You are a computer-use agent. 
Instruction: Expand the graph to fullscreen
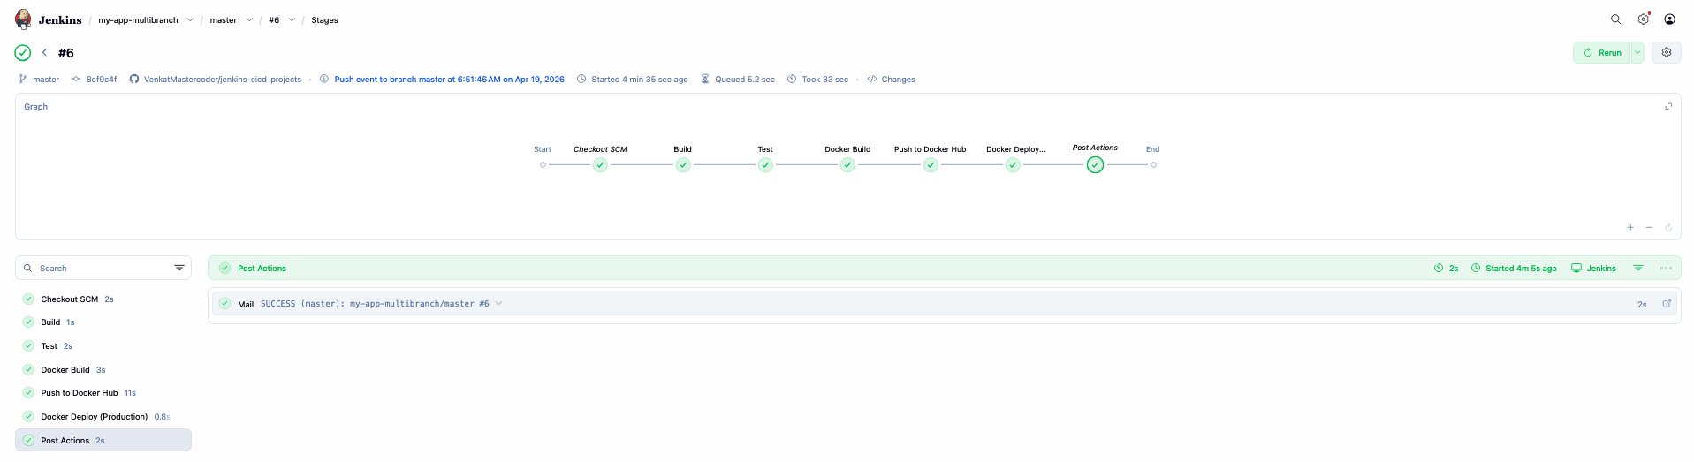pyautogui.click(x=1668, y=107)
